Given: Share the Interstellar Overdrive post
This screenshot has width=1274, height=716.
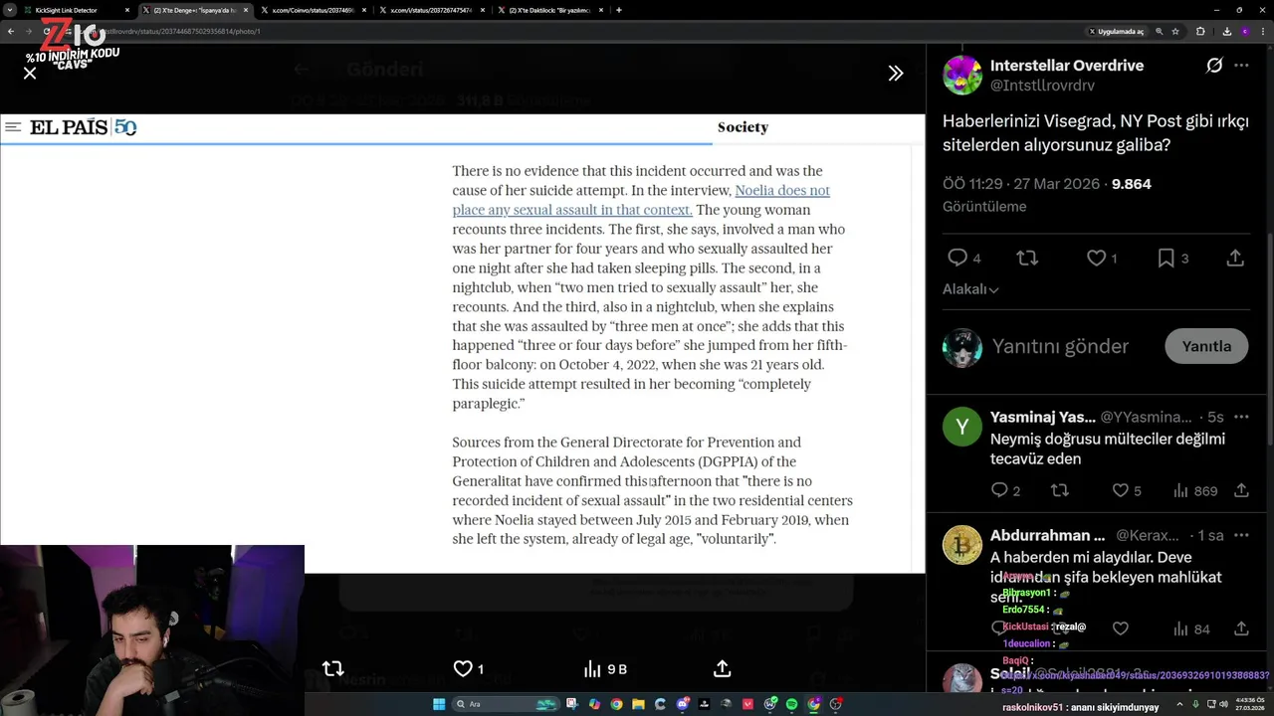Looking at the screenshot, I should (1235, 259).
